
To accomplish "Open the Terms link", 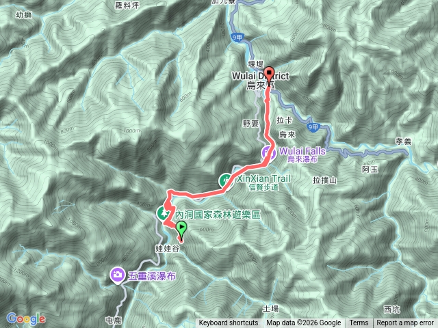I will pyautogui.click(x=359, y=323).
